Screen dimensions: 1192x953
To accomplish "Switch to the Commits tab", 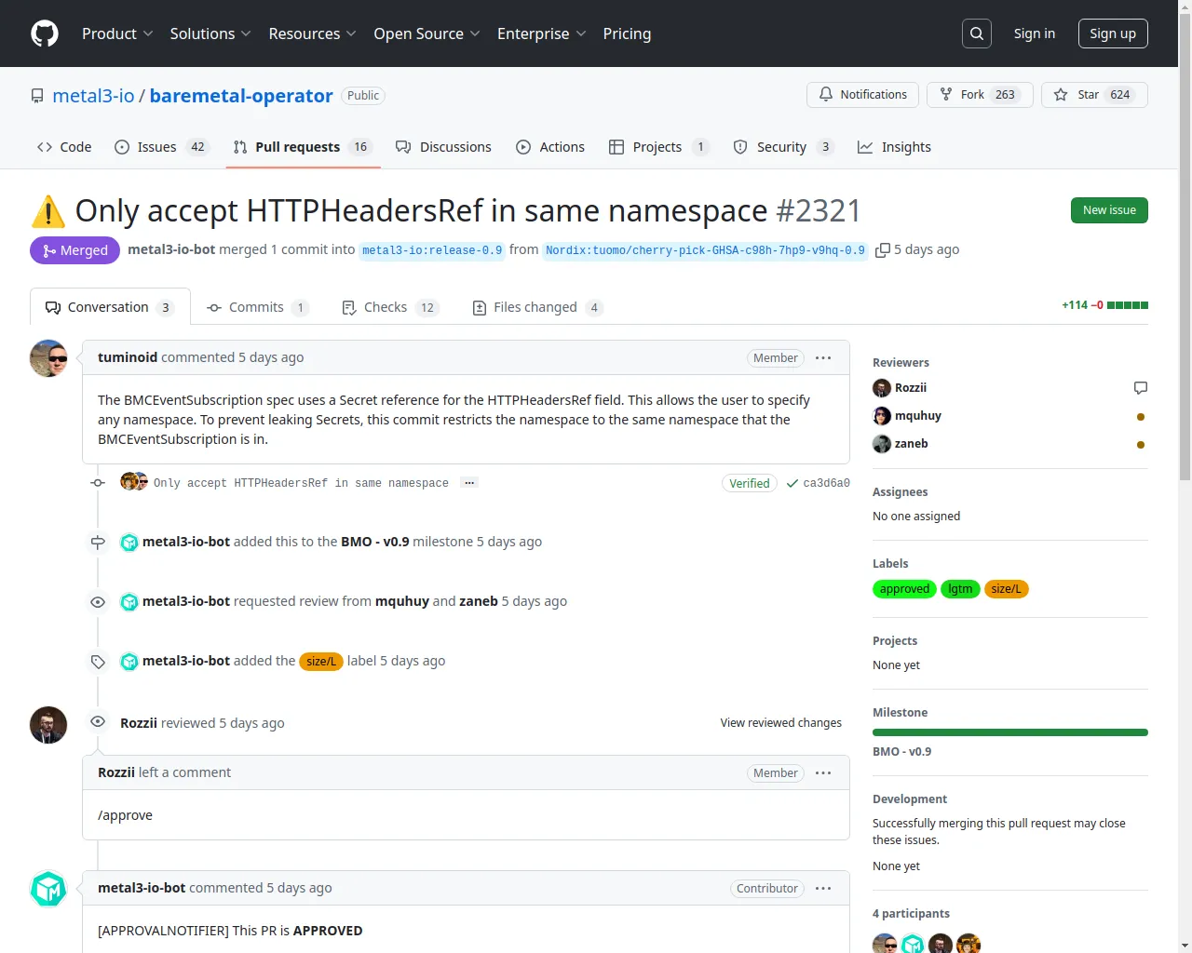I will (258, 307).
